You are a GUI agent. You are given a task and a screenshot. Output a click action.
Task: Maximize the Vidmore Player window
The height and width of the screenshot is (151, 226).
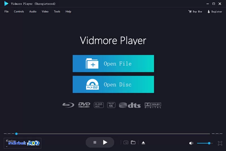pyautogui.click(x=214, y=4)
